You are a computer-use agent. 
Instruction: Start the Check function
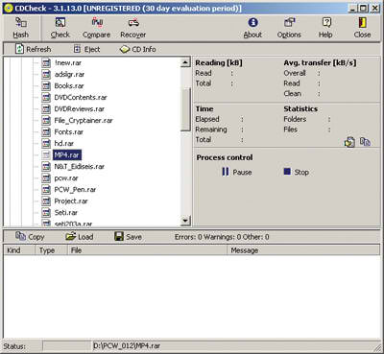[60, 28]
